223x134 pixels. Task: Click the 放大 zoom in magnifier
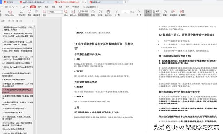(x=66, y=13)
